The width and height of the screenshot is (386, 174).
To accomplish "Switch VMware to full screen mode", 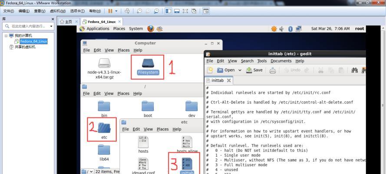I will tap(185, 11).
